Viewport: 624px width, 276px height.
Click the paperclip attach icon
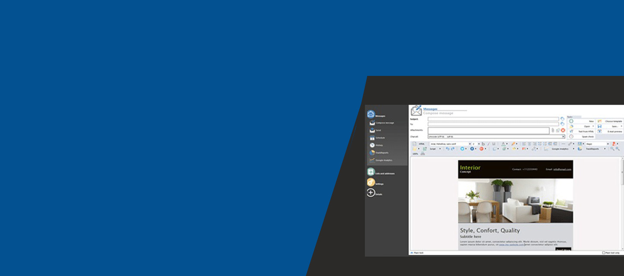[553, 130]
